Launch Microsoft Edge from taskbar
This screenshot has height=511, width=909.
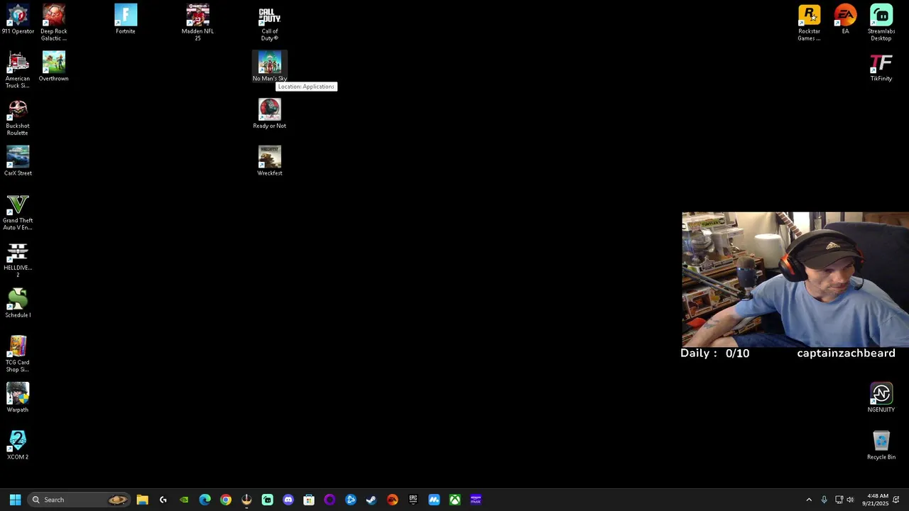pos(205,500)
